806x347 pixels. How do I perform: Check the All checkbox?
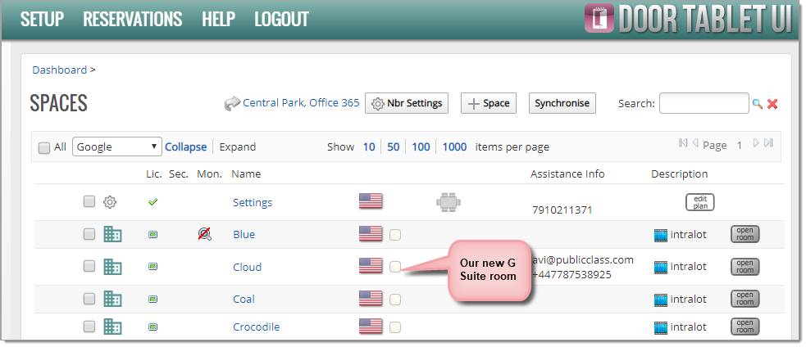coord(44,148)
